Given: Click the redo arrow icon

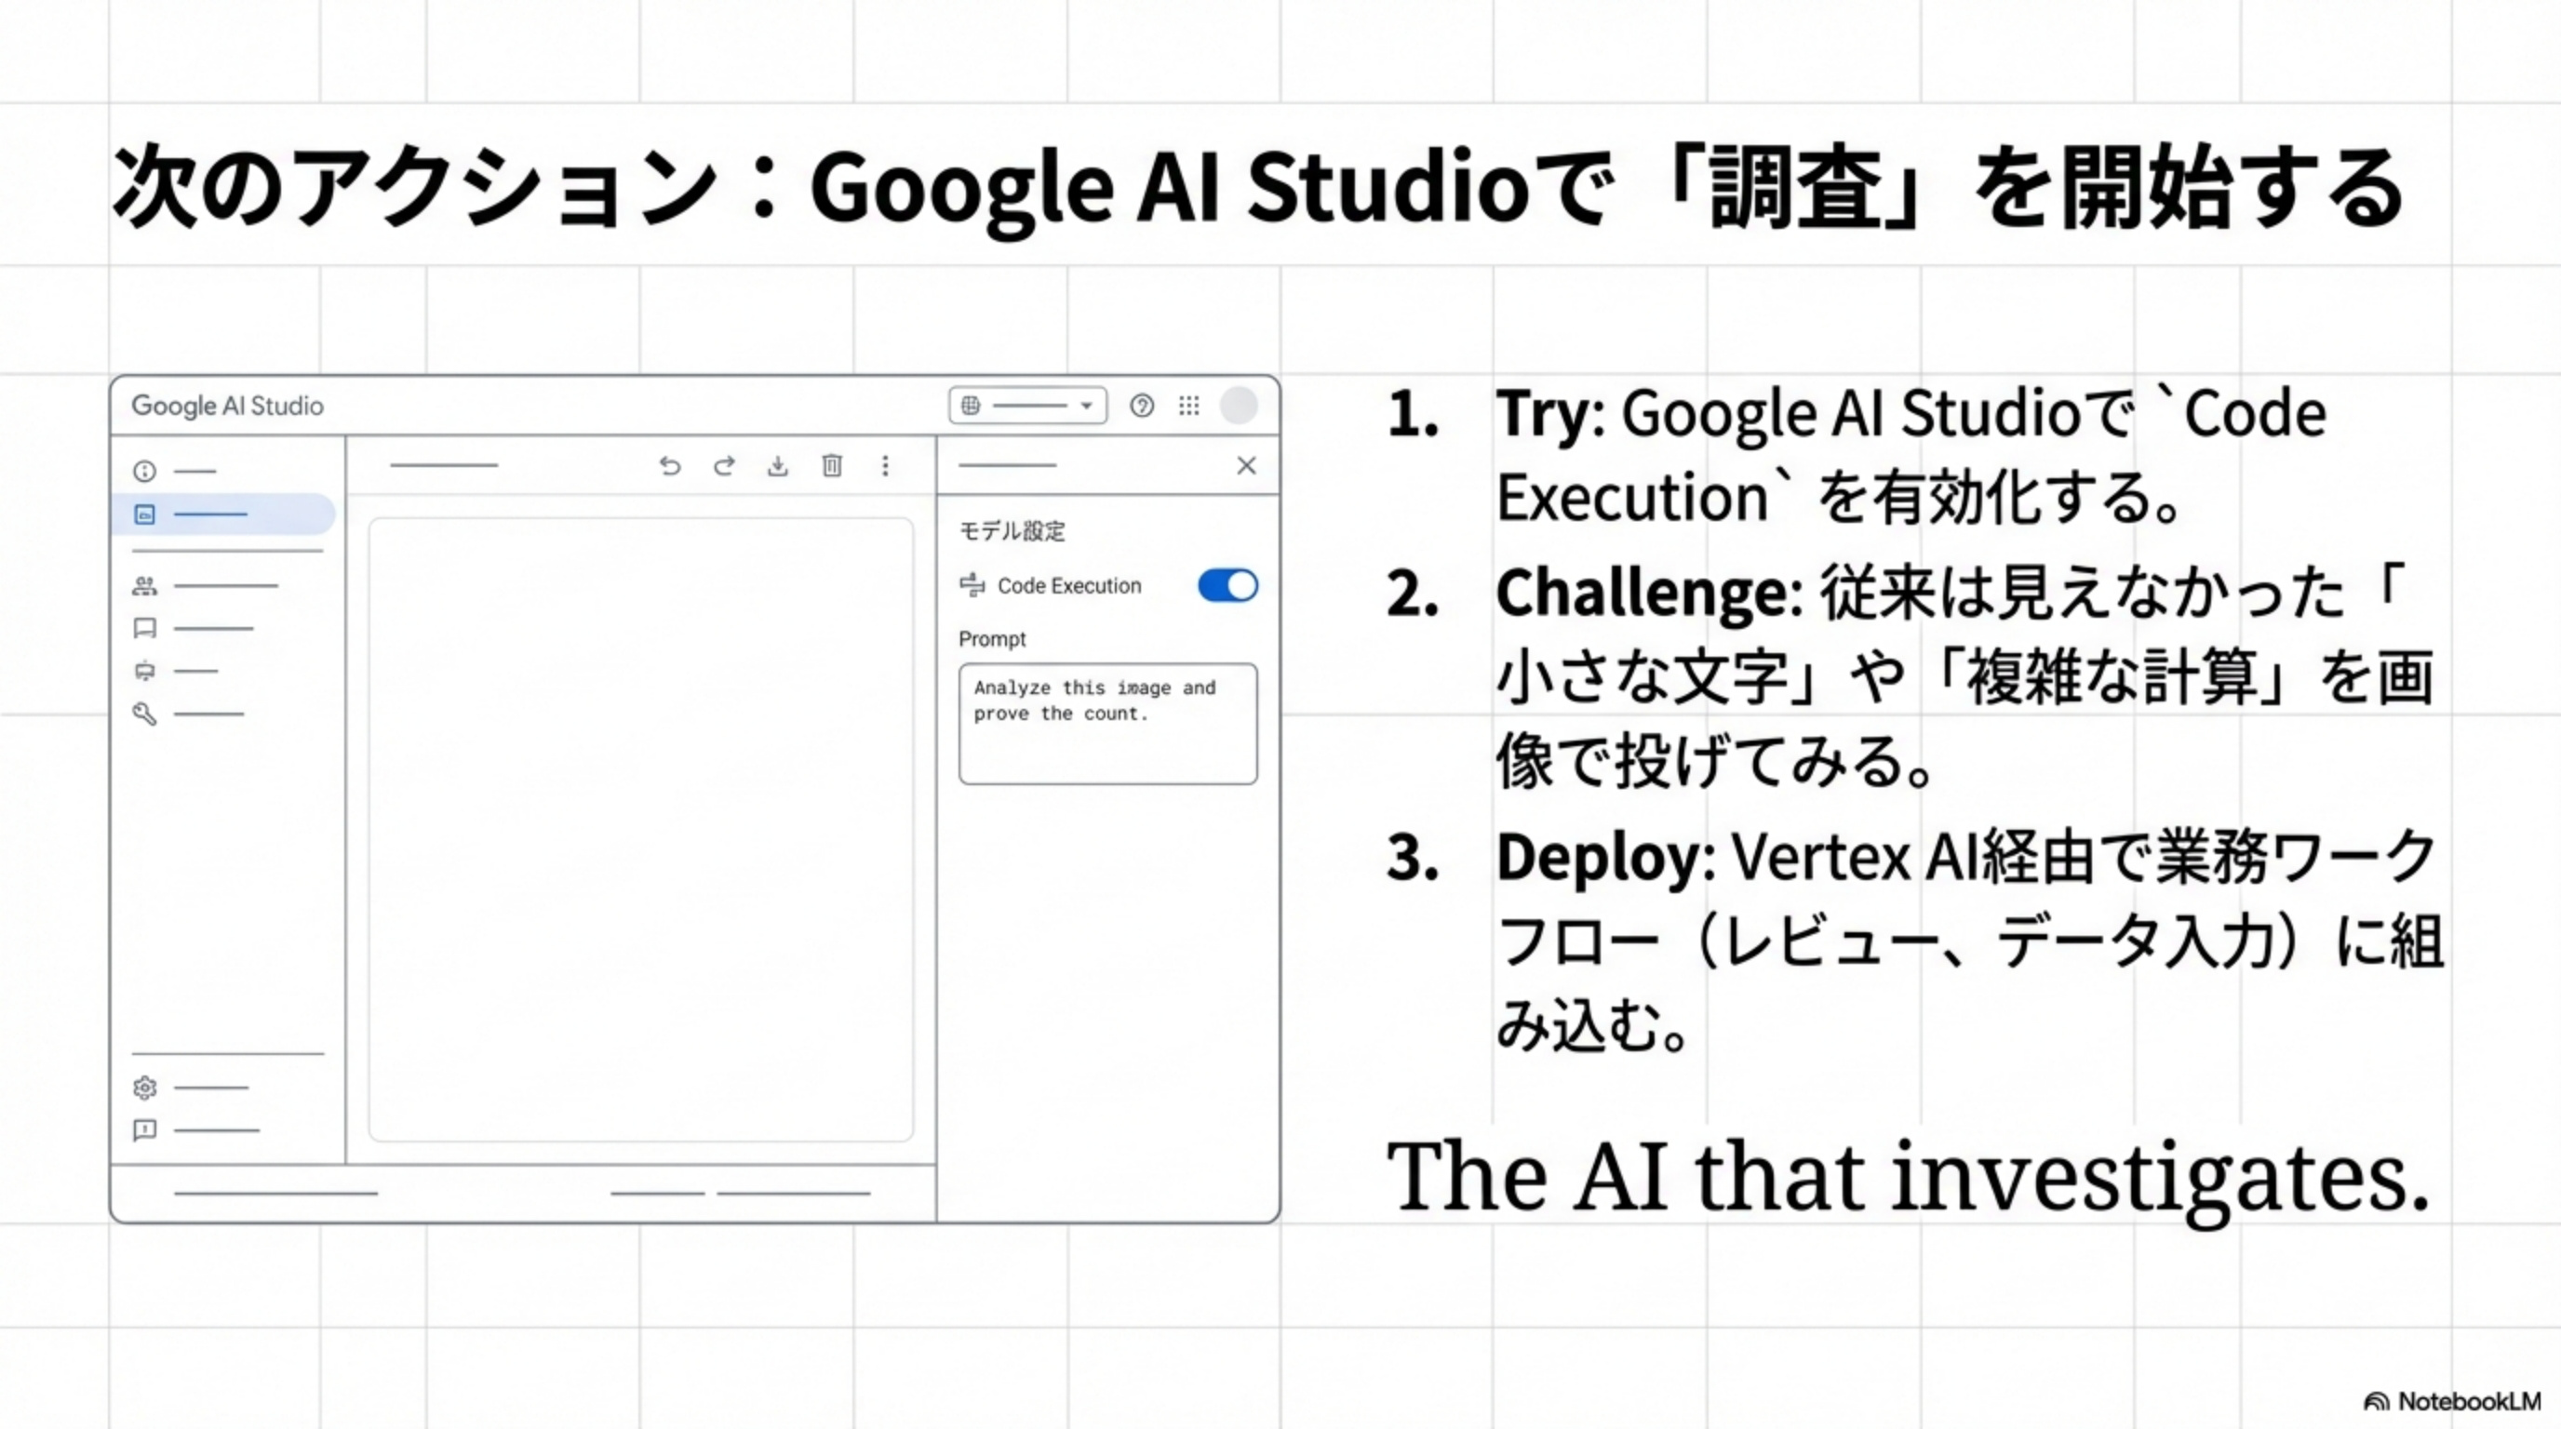Looking at the screenshot, I should [x=725, y=465].
